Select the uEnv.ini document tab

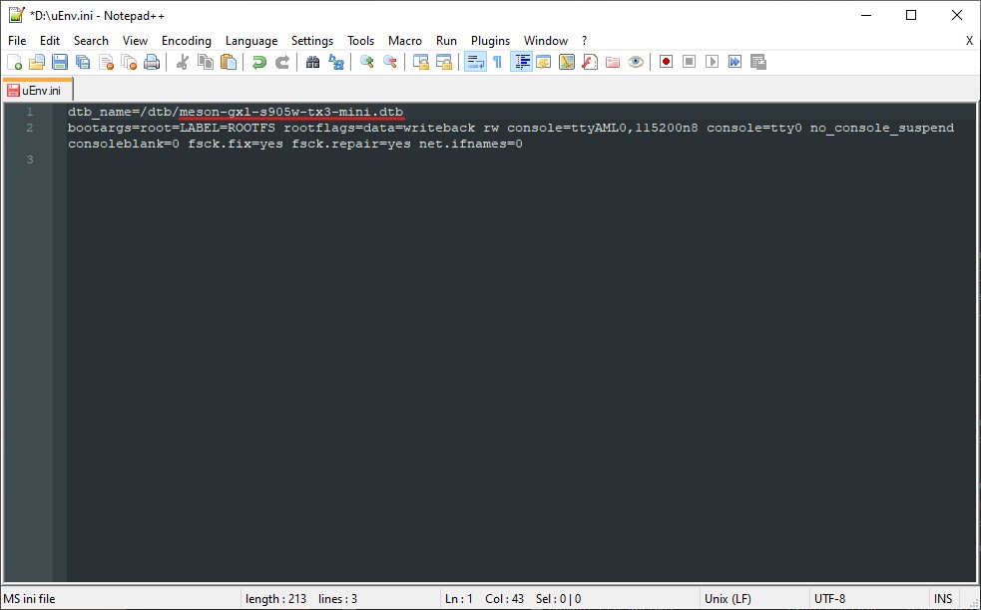tap(38, 90)
